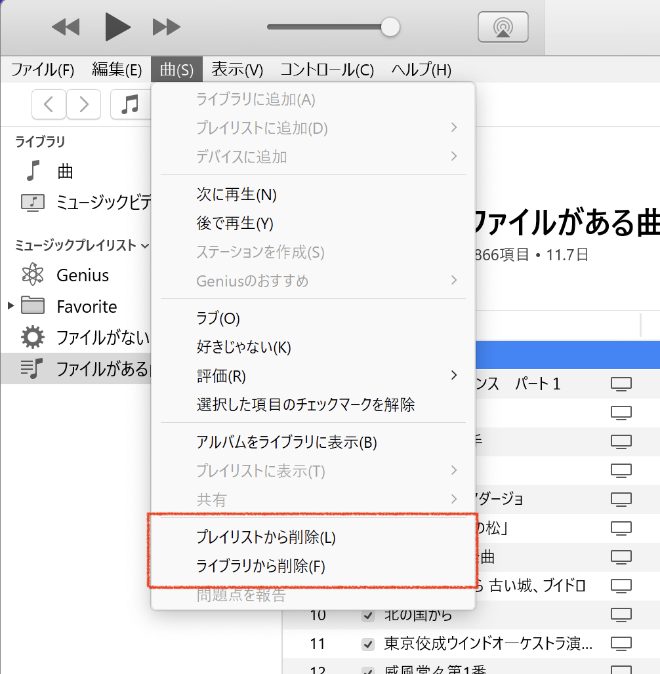Go forward with the right arrow button
660x674 pixels.
(83, 104)
